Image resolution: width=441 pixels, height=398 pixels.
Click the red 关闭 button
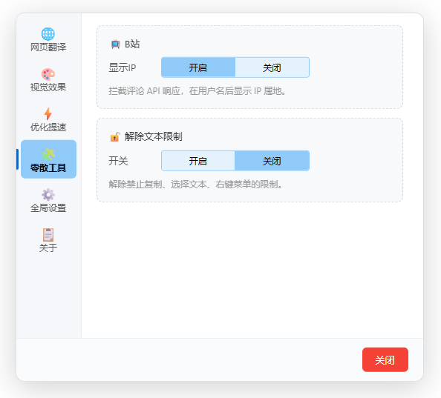[x=385, y=359]
